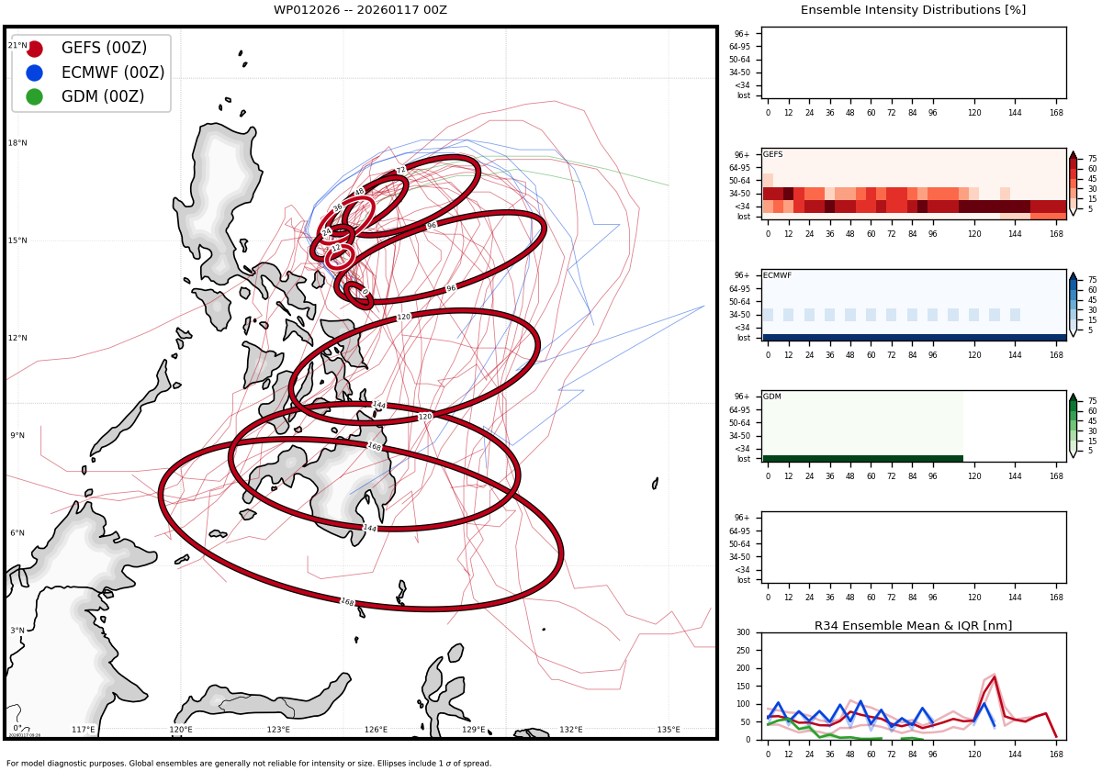1102x771 pixels.
Task: Click the 75 tick on GEFS colorbar
Action: coord(1093,159)
